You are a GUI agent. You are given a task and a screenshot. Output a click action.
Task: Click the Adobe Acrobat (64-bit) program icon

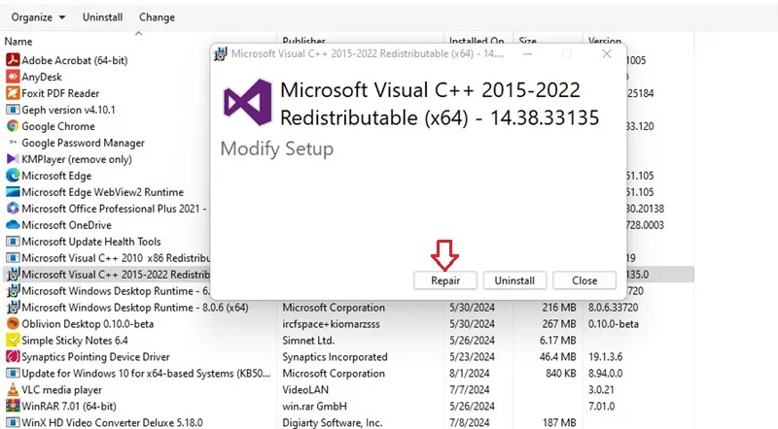13,60
